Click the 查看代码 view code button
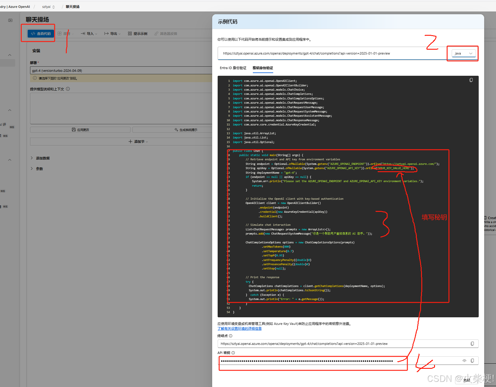This screenshot has width=496, height=387. (x=41, y=34)
